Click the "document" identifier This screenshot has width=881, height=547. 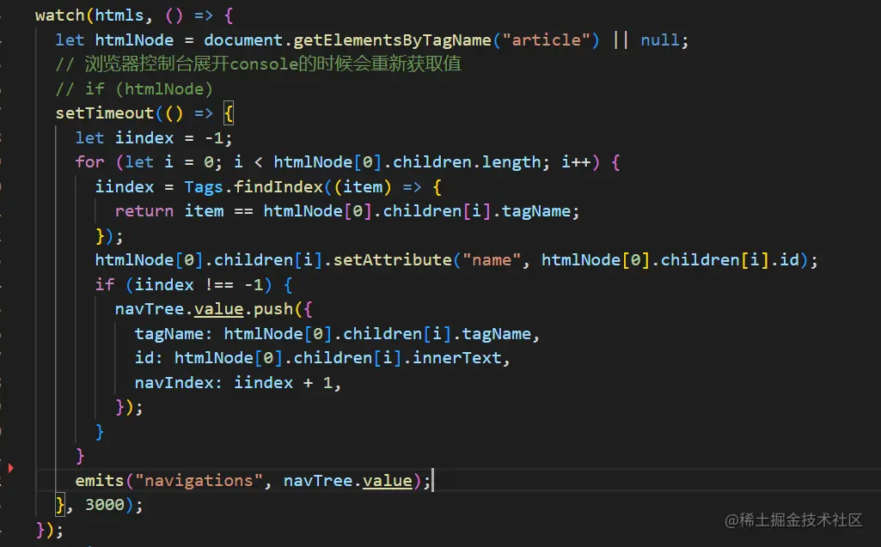coord(243,40)
